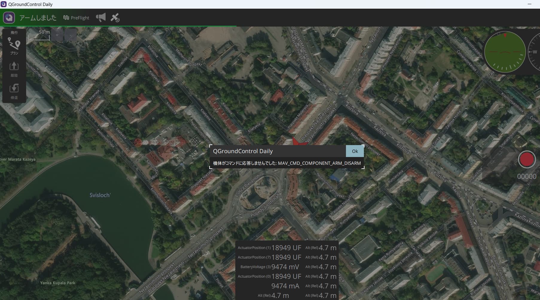Viewport: 540px width, 300px height.
Task: Zoom out the map with minus button
Action: [x=71, y=35]
